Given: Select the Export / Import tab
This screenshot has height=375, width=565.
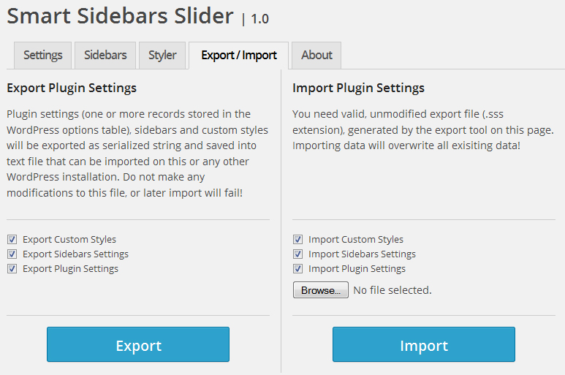Looking at the screenshot, I should [238, 55].
